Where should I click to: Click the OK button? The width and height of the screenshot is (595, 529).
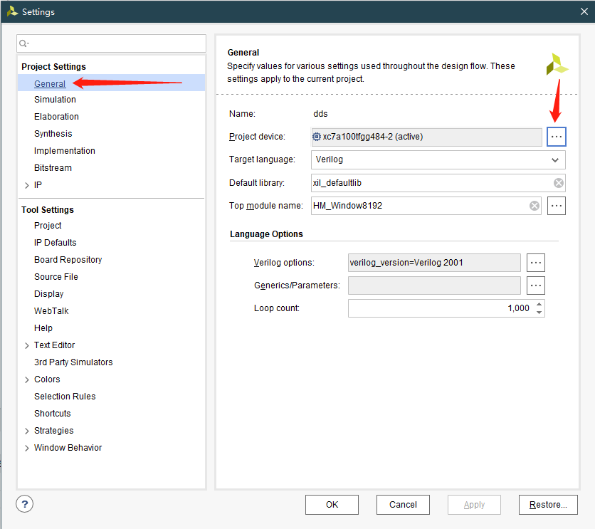pyautogui.click(x=332, y=504)
